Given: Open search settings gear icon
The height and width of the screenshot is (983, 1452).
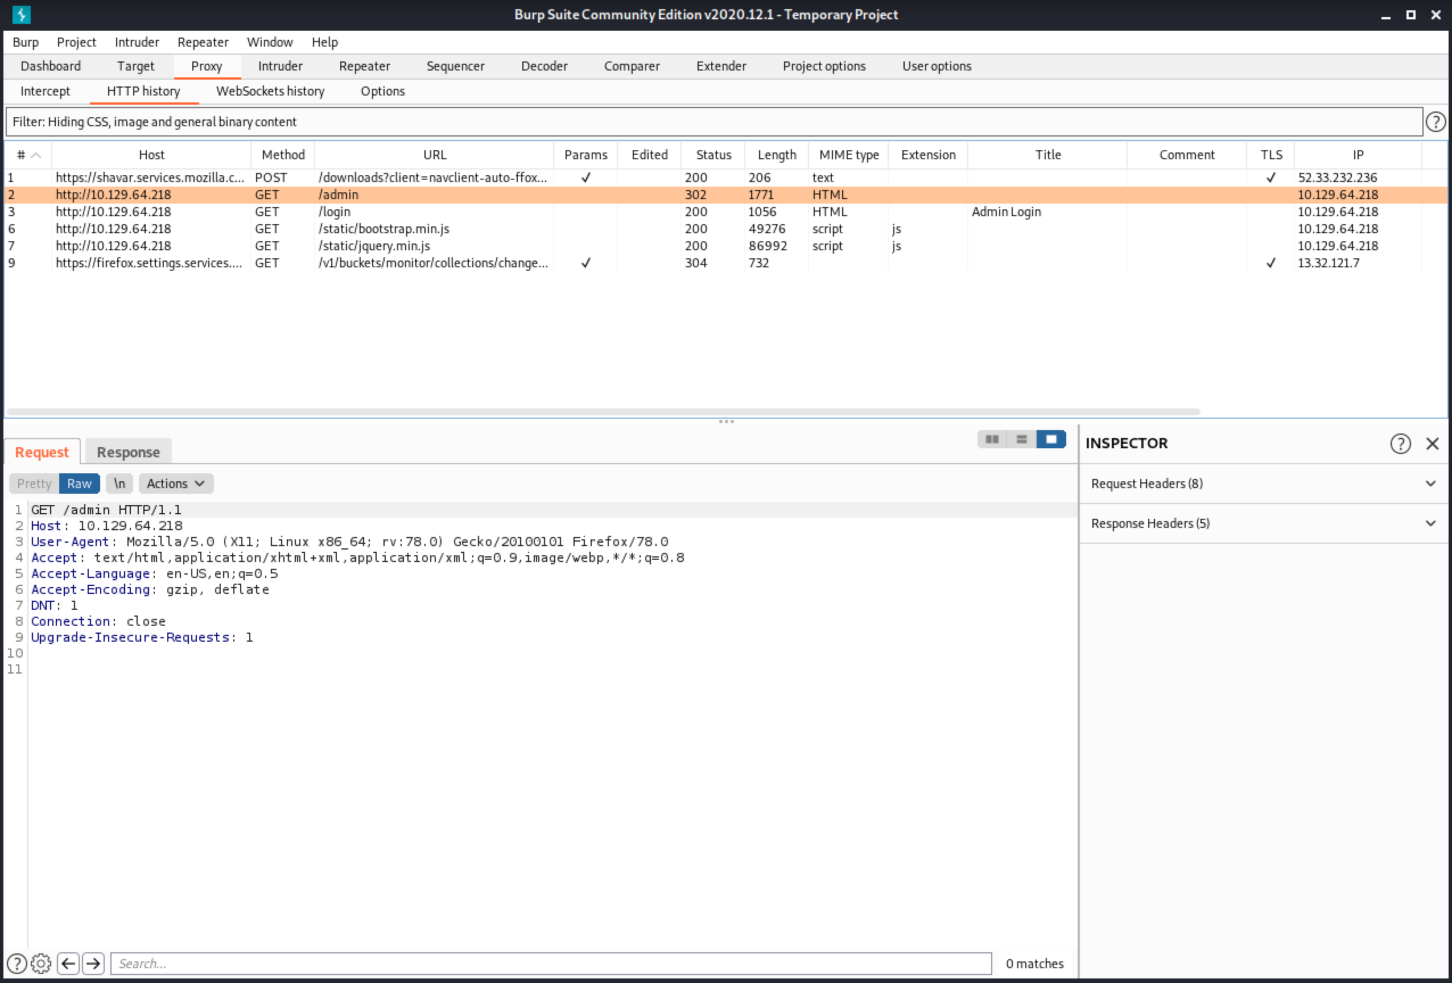Looking at the screenshot, I should (41, 963).
